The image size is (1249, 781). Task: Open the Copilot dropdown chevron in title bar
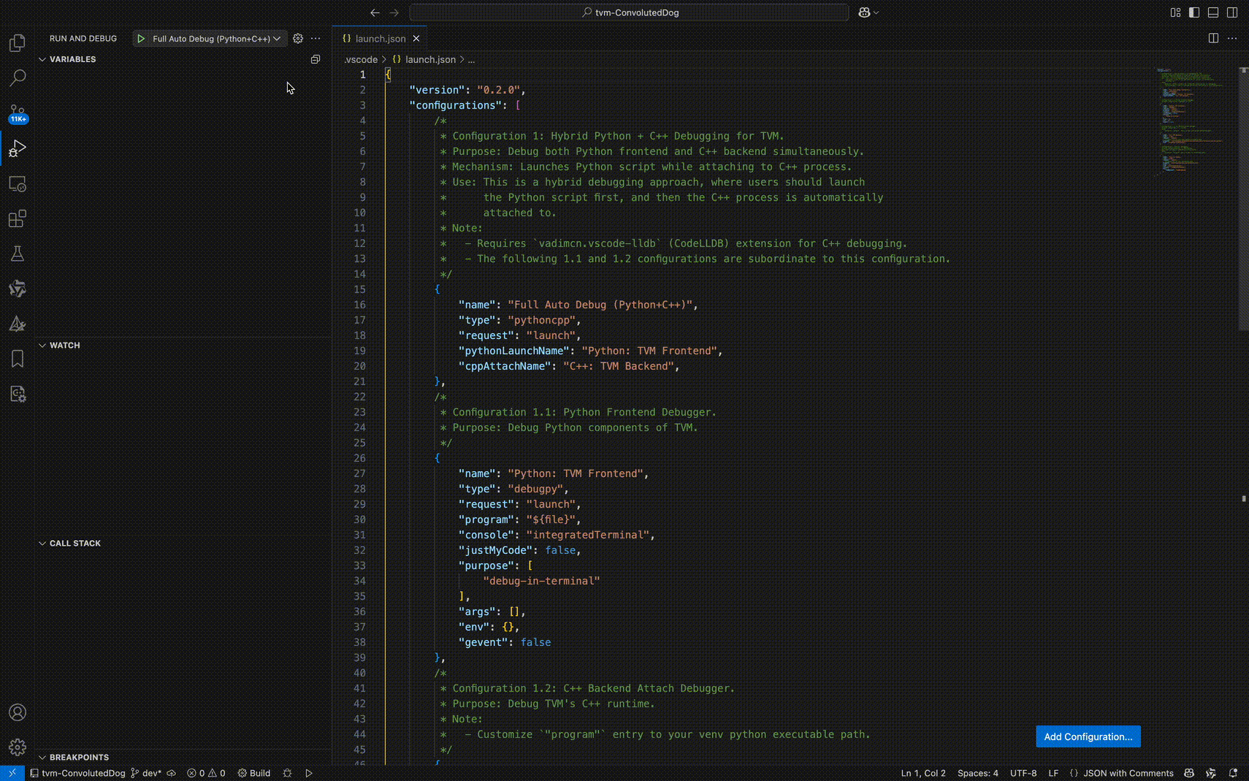pyautogui.click(x=876, y=12)
